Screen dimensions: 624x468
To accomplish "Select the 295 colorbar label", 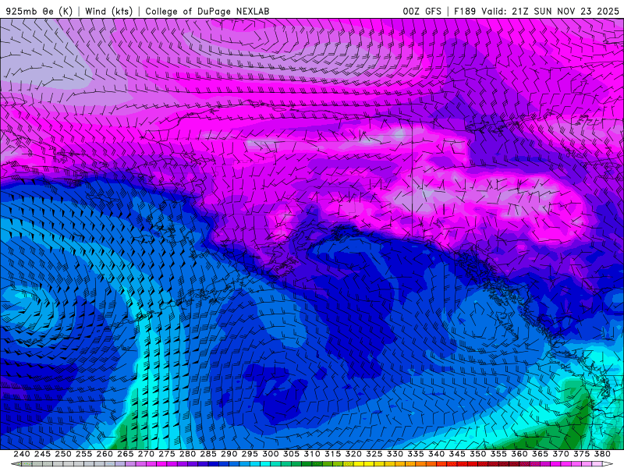I will (249, 454).
